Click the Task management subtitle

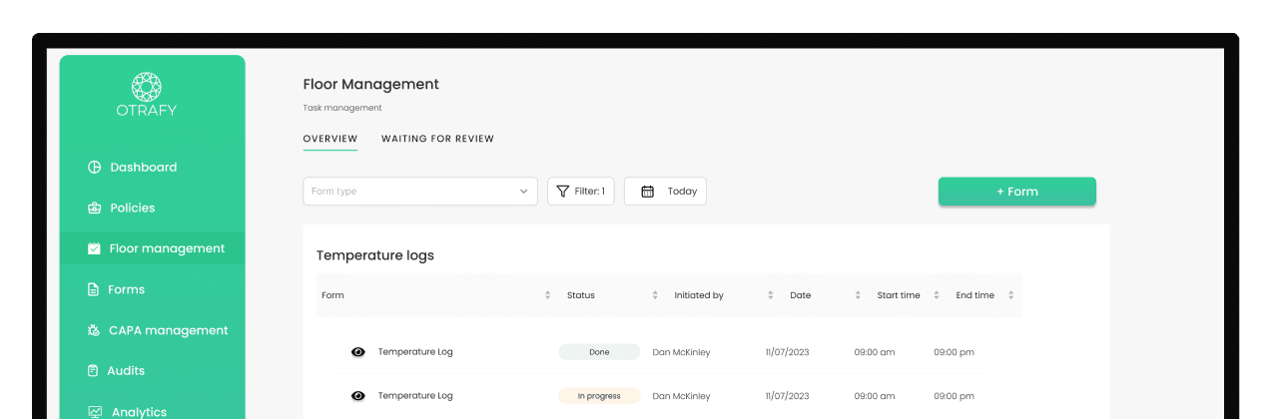pyautogui.click(x=342, y=108)
